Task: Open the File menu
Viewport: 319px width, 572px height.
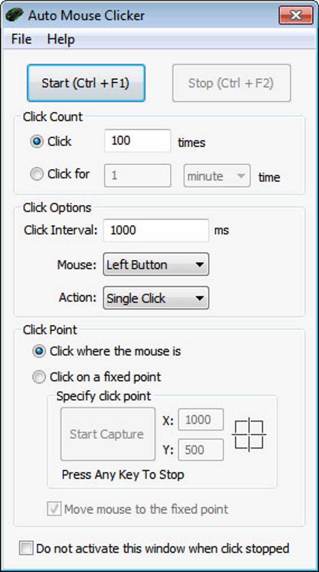Action: (x=21, y=39)
